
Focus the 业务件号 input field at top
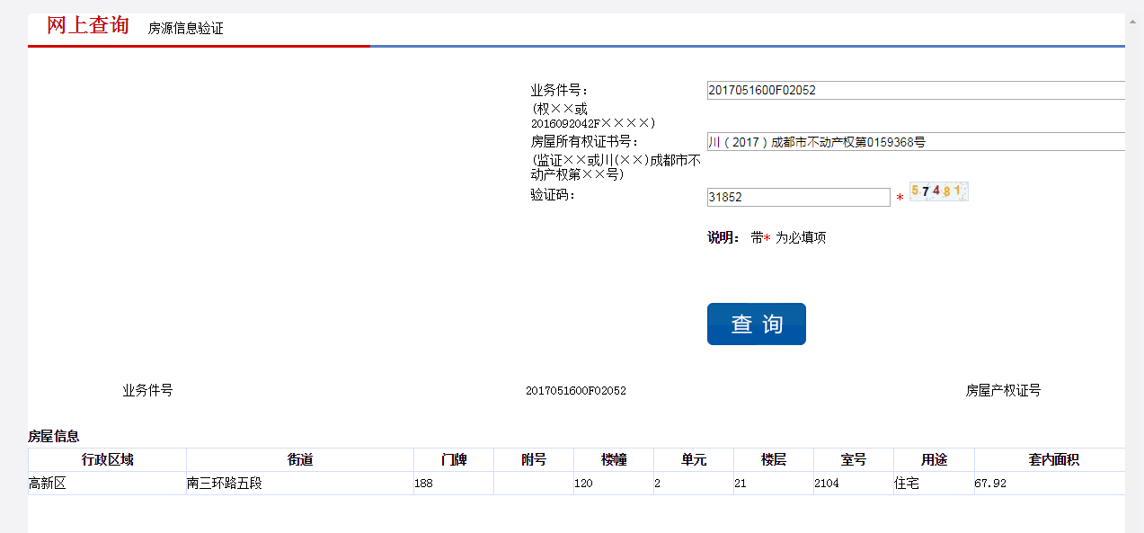pos(915,90)
